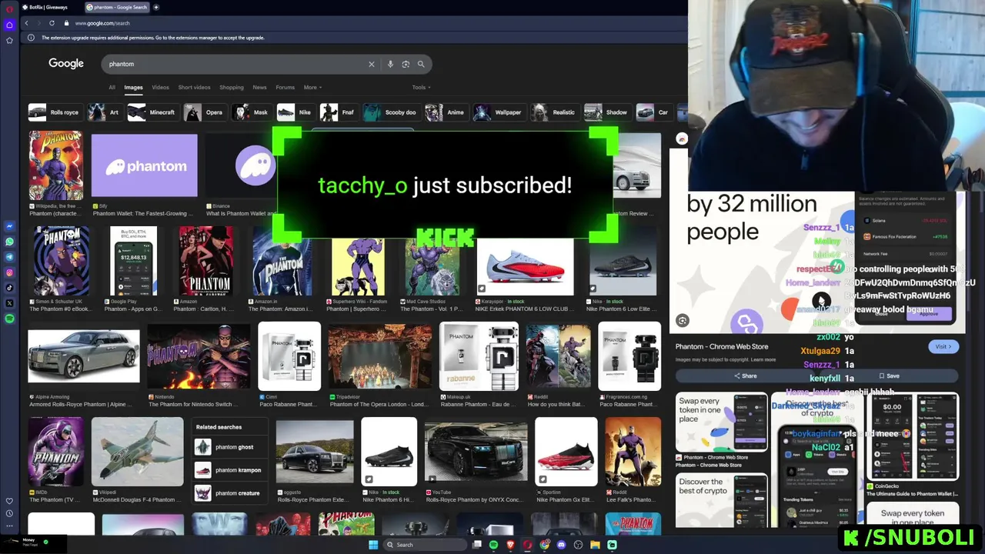Screen dimensions: 985x554
Task: Open a new browser tab
Action: pyautogui.click(x=156, y=7)
